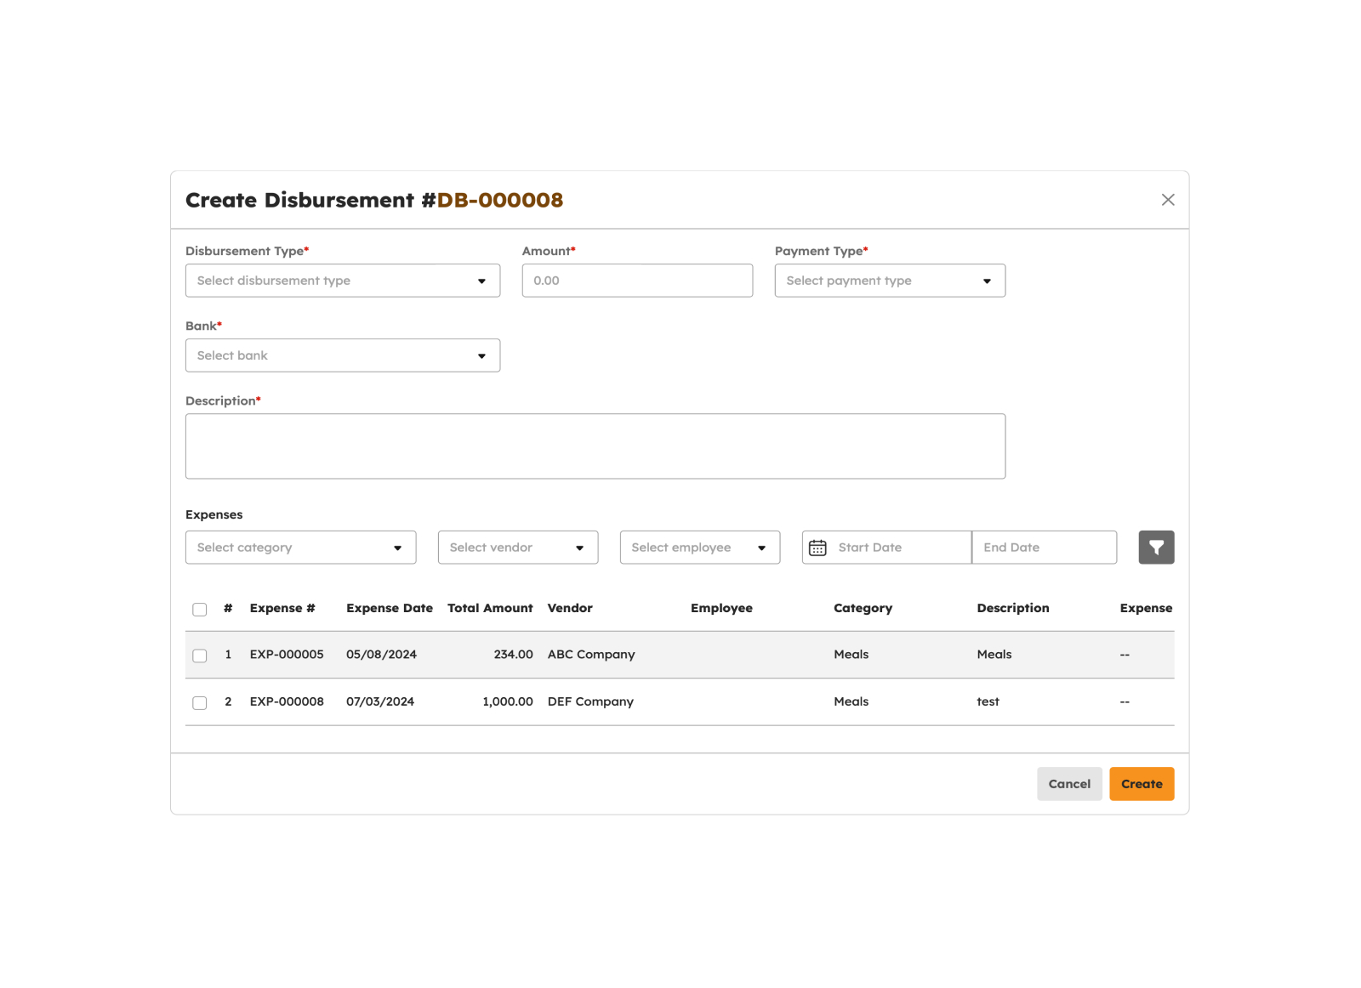
Task: Click the DB-000008 disbursement number in title
Action: [500, 200]
